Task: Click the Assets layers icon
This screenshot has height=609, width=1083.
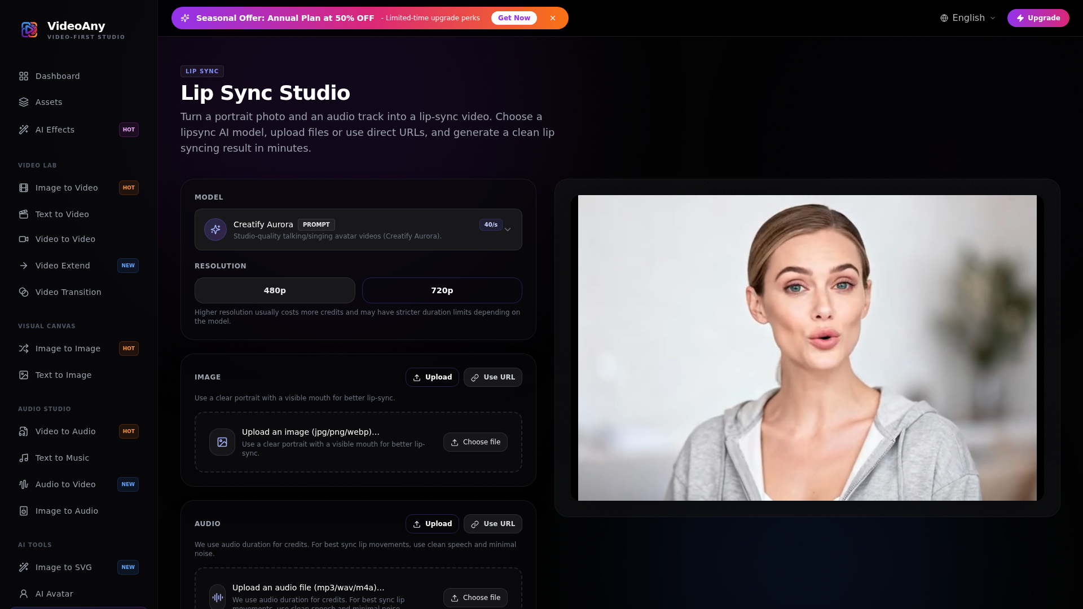Action: pos(24,102)
